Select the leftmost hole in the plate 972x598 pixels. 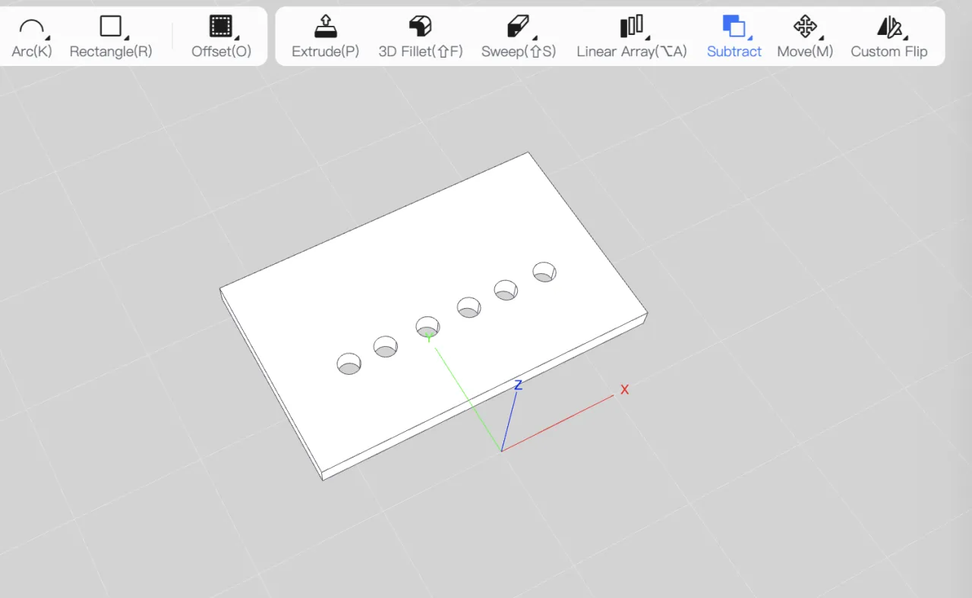point(349,364)
